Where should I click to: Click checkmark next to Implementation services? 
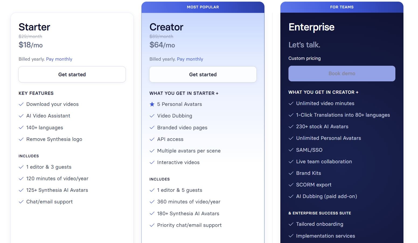[x=291, y=236]
